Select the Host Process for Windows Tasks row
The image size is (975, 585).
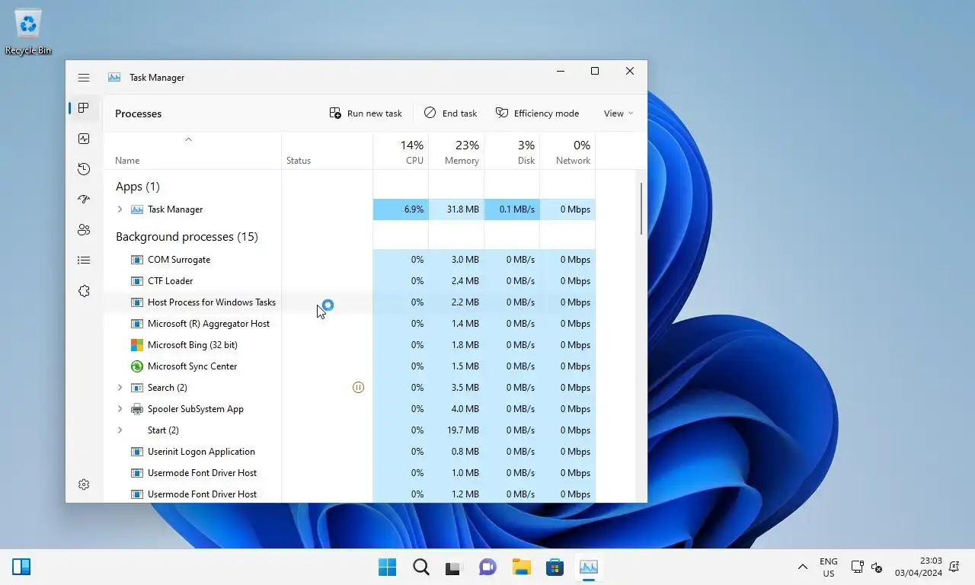tap(350, 302)
